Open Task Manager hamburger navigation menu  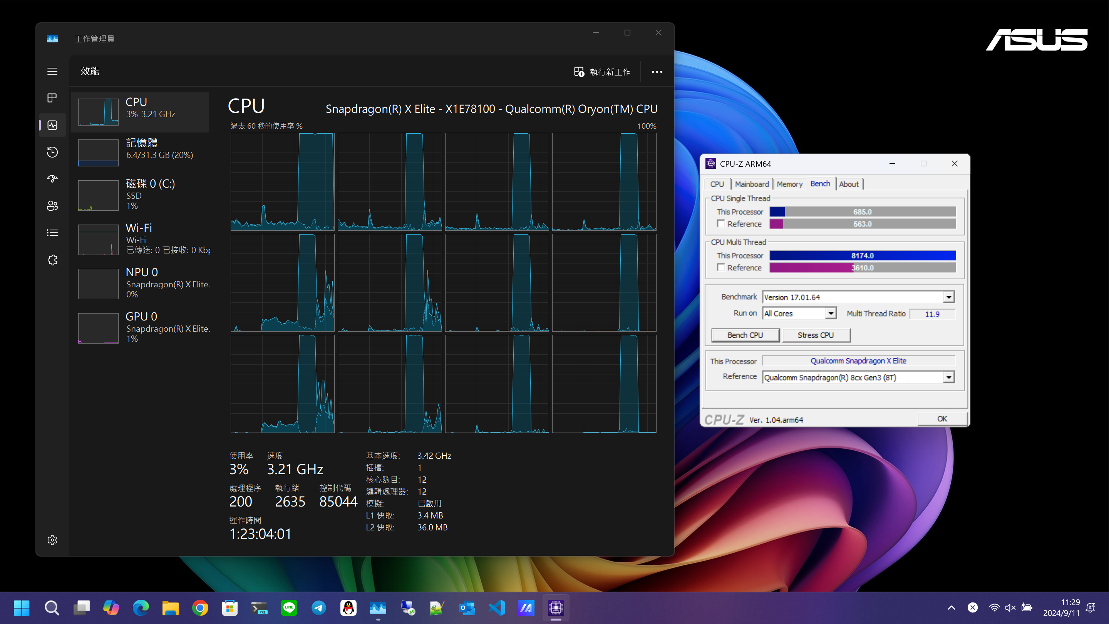pos(52,71)
